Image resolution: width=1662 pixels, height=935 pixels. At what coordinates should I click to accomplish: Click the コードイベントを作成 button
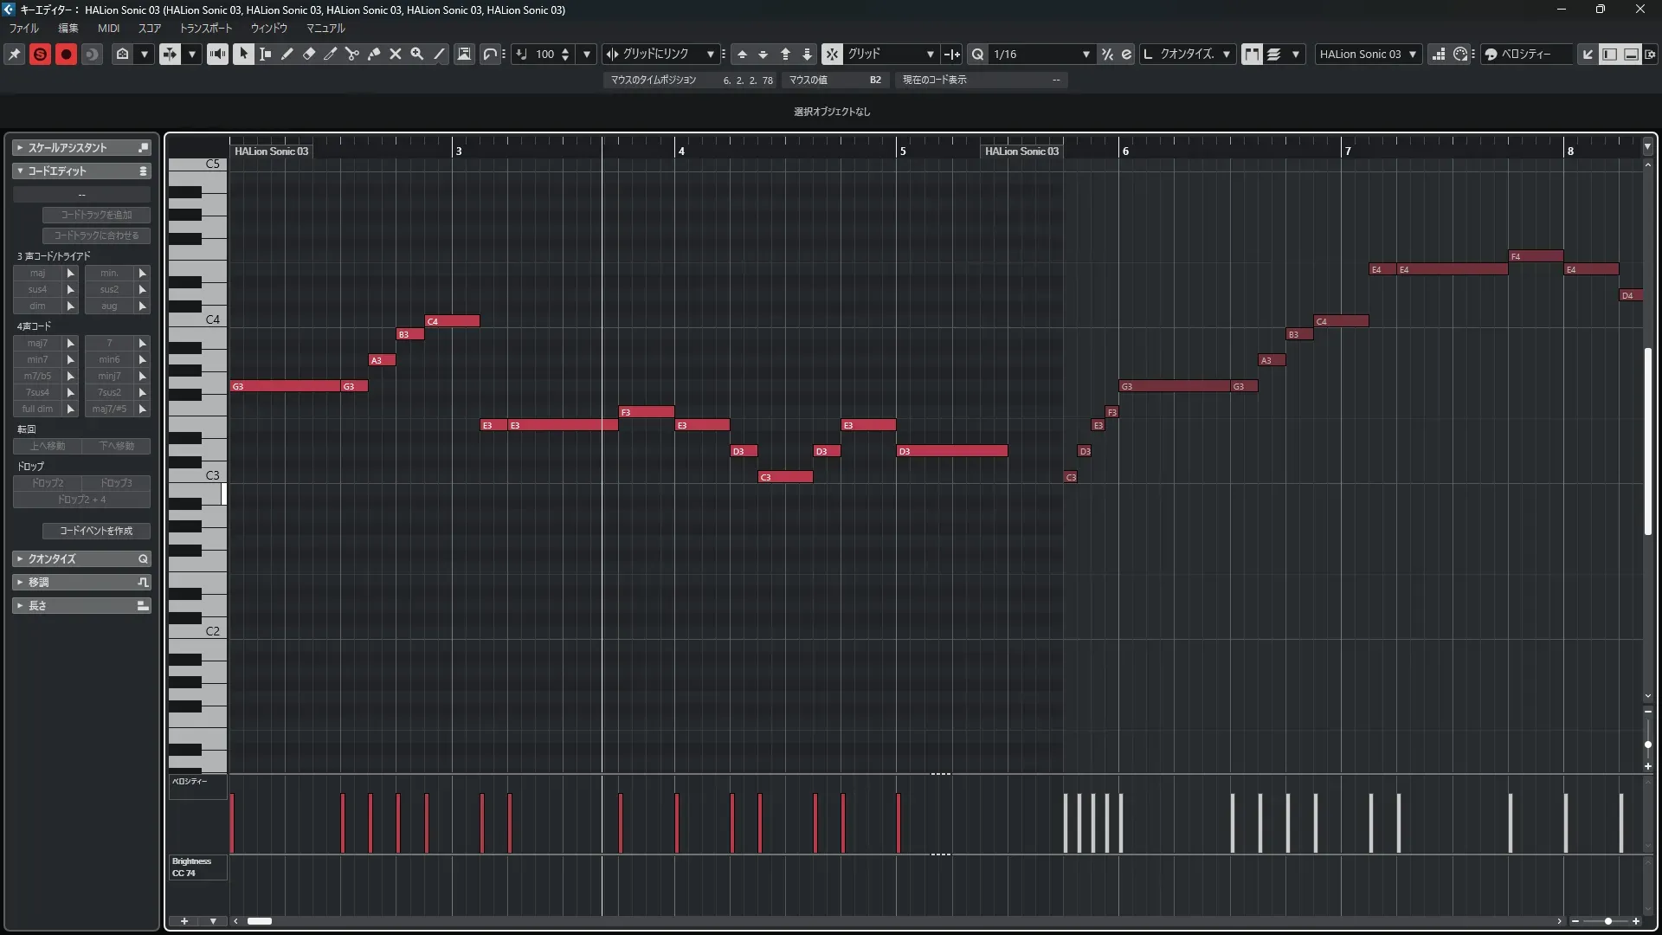[x=96, y=531]
